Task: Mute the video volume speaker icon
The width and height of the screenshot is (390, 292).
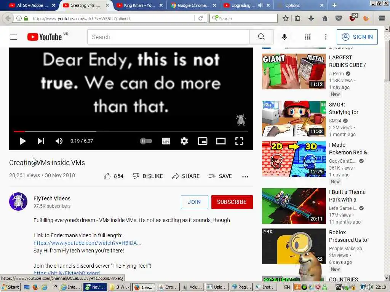Action: point(59,141)
